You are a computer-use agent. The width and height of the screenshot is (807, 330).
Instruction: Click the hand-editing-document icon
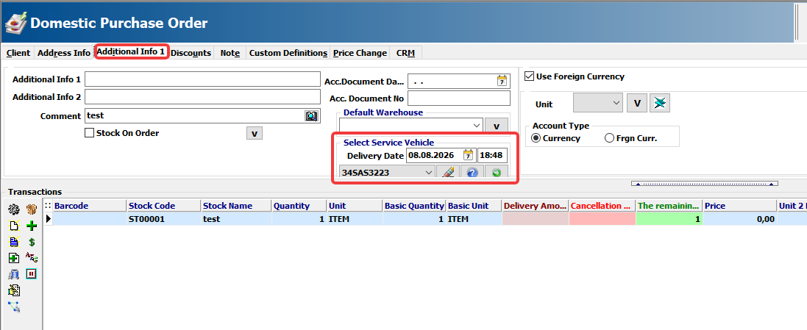coord(14,291)
